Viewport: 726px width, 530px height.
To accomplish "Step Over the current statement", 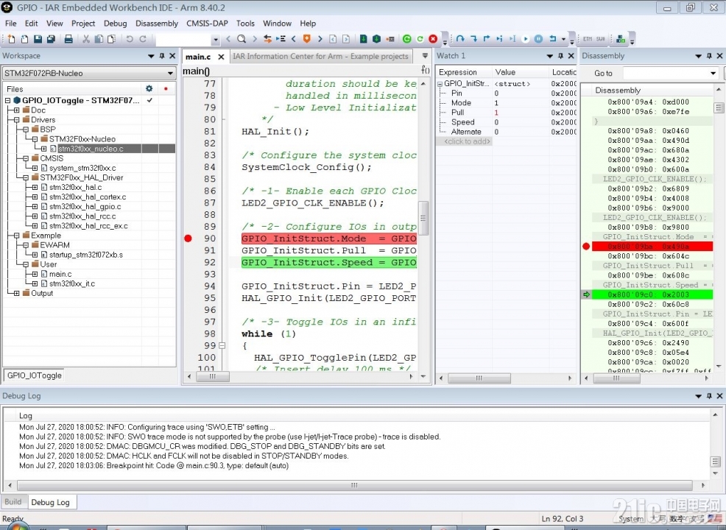I will click(x=460, y=39).
